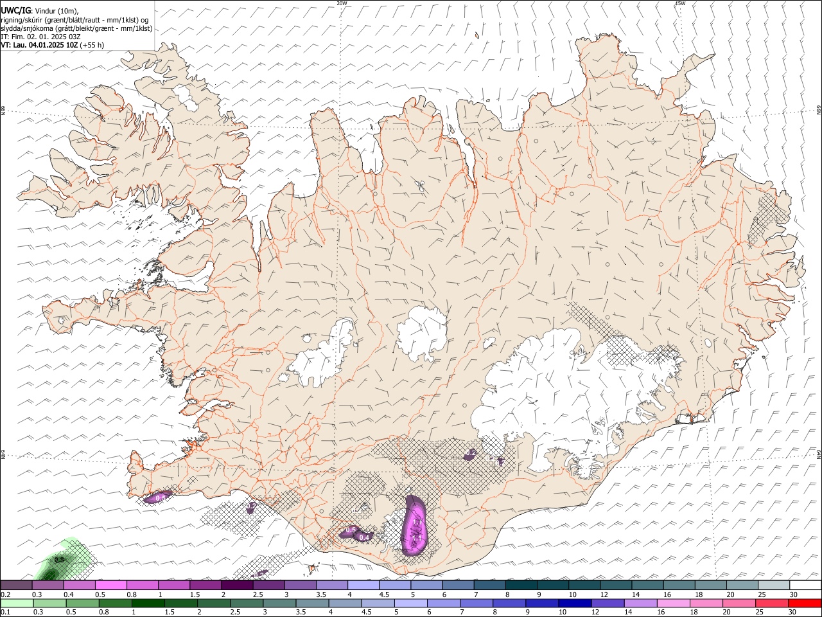The image size is (822, 617).
Task: Click the dark mauve 0.2 swatch in upper legend row
Action: 16,586
